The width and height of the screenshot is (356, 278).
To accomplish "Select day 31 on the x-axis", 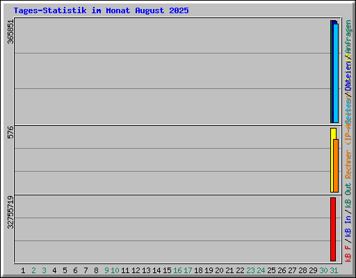I will (334, 270).
